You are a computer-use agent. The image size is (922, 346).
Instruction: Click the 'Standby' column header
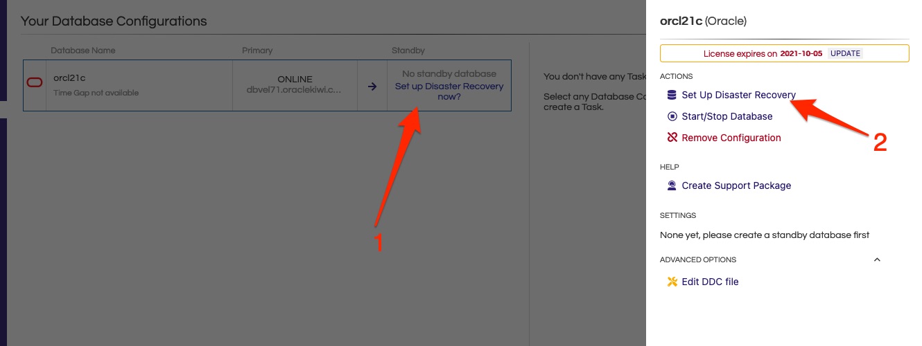pos(408,51)
